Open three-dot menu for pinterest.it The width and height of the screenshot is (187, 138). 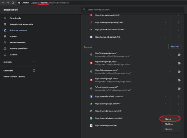tap(178, 15)
